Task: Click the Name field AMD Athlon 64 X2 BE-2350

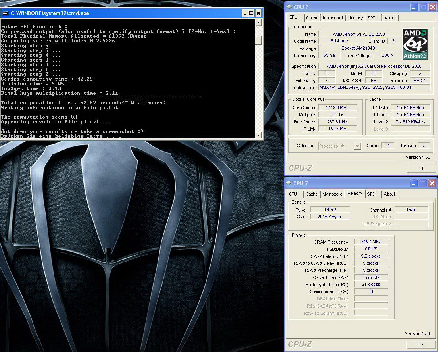Action: [x=359, y=34]
